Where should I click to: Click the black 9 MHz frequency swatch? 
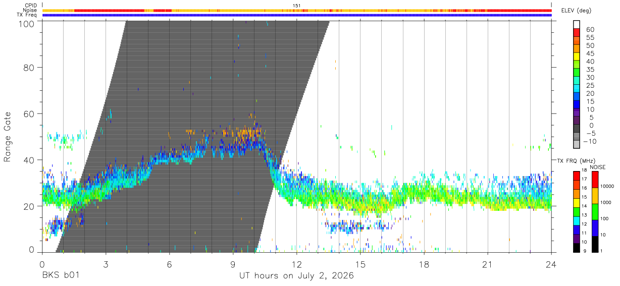coord(577,248)
